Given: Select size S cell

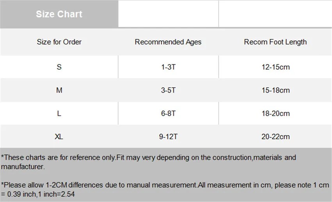Looking at the screenshot, I should 59,67.
